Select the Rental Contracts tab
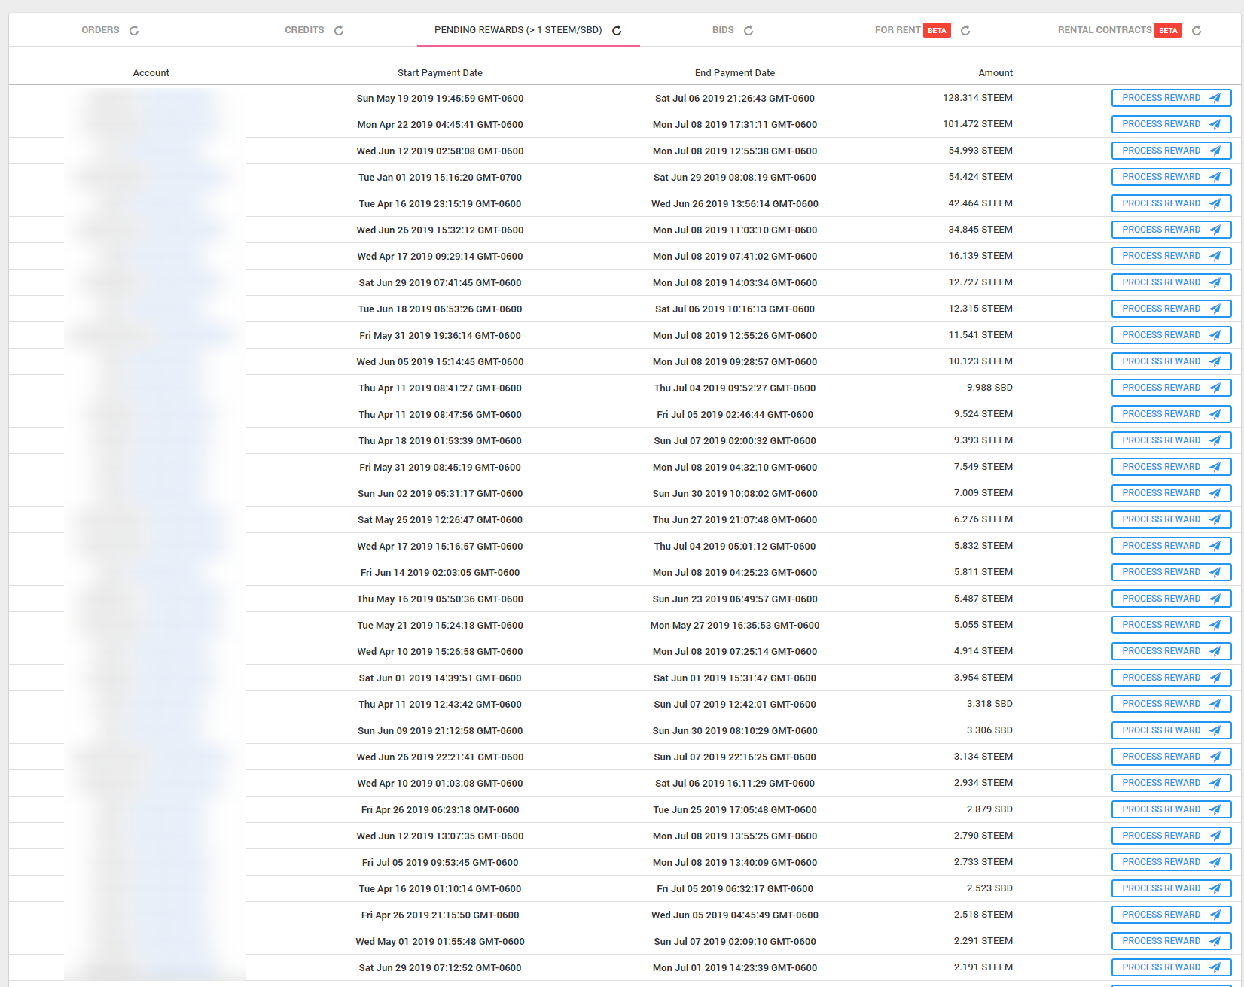The image size is (1244, 987). (x=1104, y=30)
